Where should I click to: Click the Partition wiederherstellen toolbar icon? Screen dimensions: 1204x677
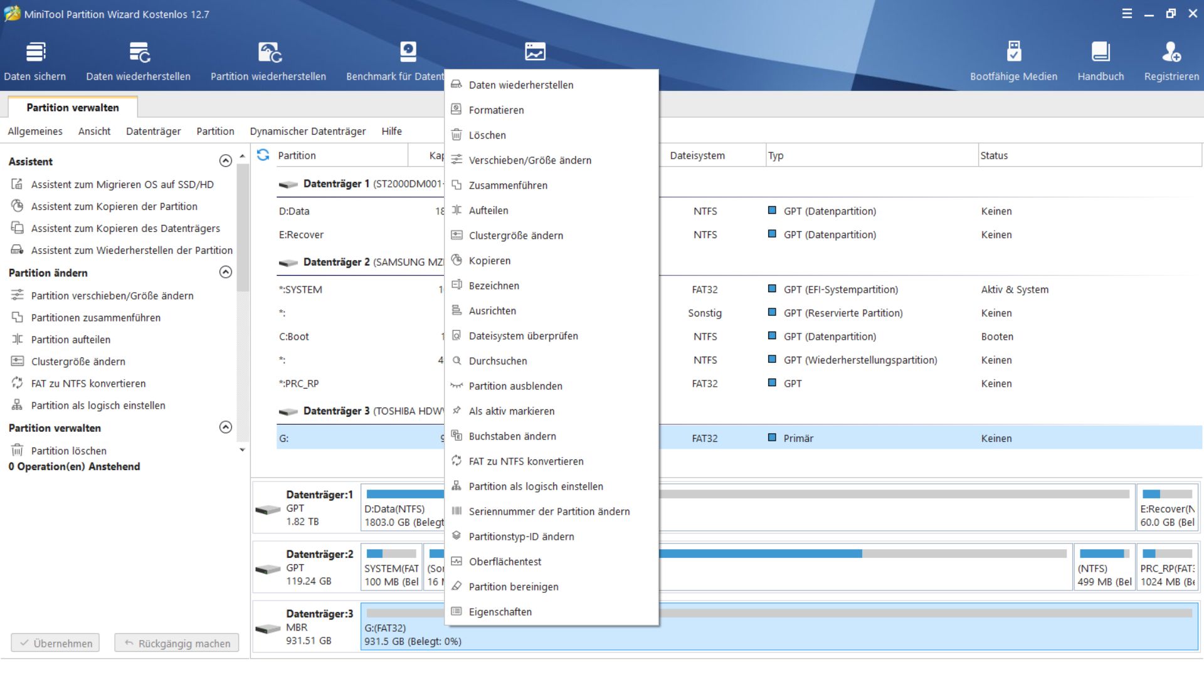269,53
